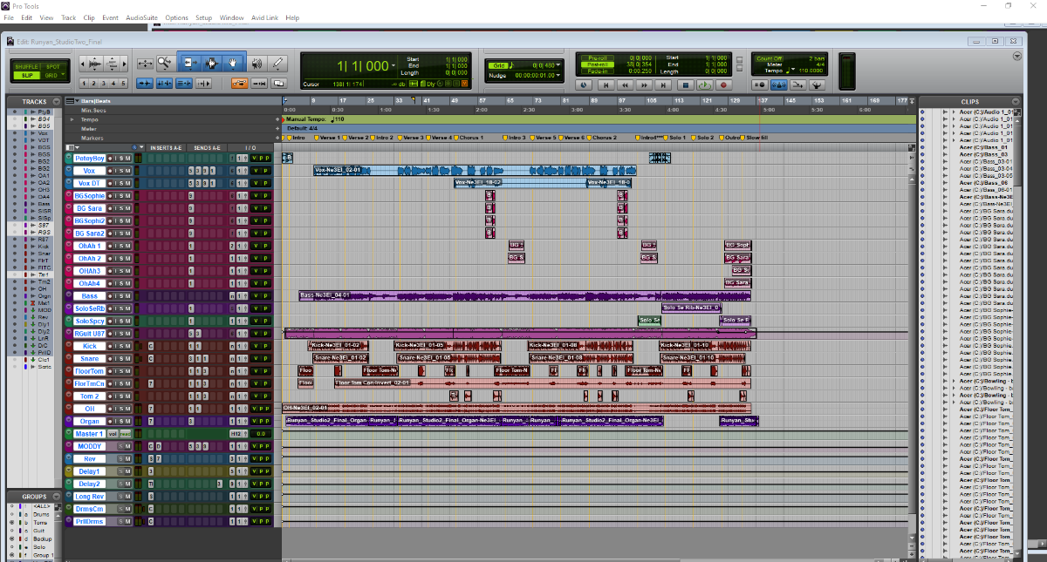Open the Setup menu
The image size is (1047, 562).
tap(203, 17)
